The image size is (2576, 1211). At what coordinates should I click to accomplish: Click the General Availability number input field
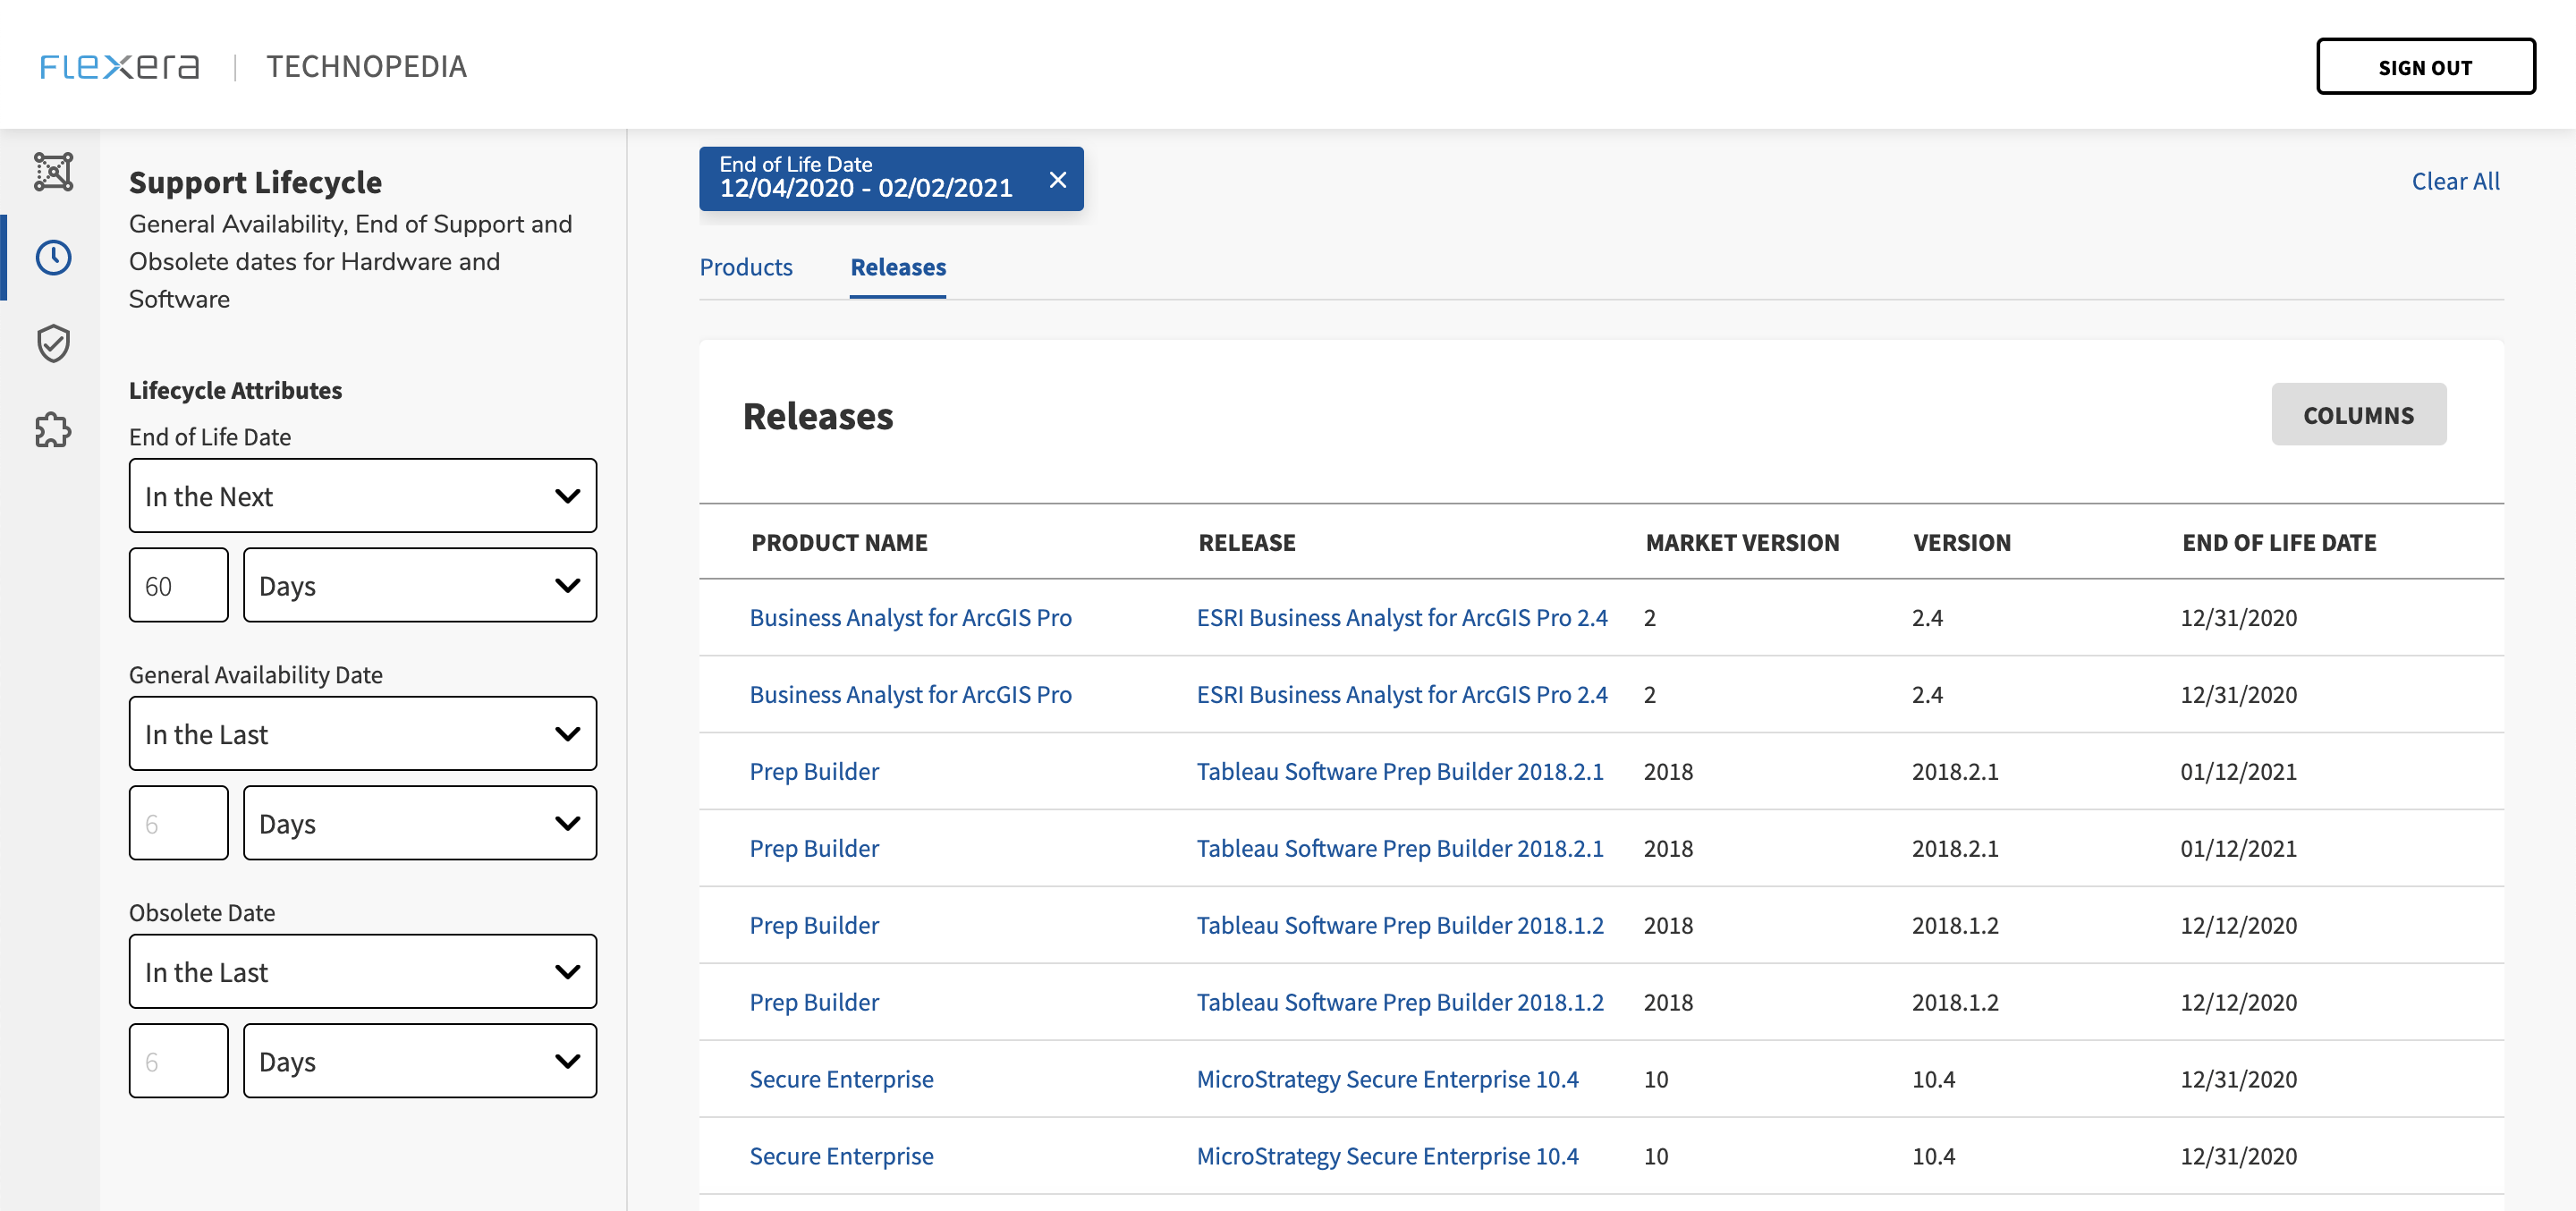coord(178,823)
